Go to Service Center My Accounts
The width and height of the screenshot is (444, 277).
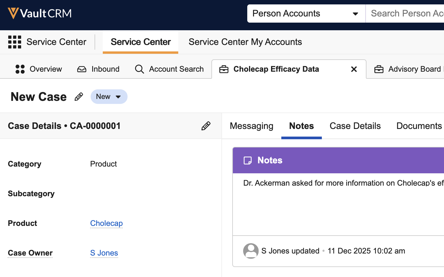coord(245,42)
